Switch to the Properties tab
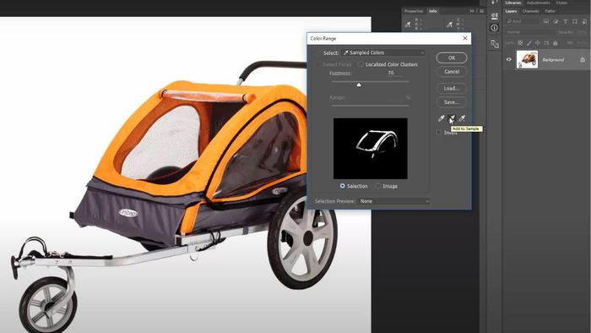Viewport: 591px width, 333px height. [x=414, y=11]
